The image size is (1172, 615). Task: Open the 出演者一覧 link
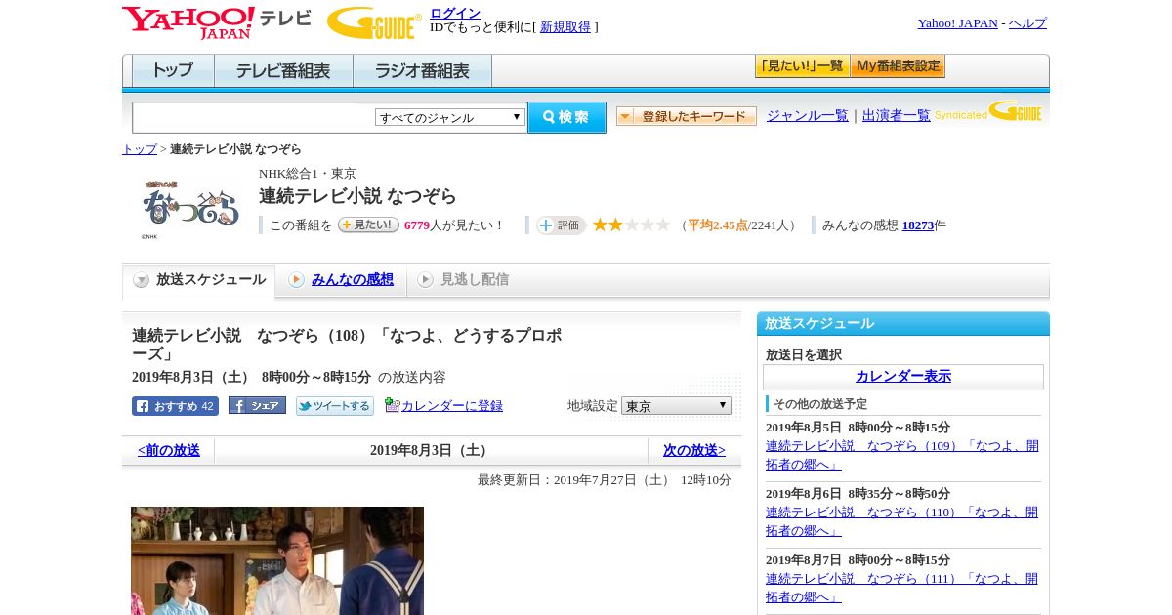897,116
